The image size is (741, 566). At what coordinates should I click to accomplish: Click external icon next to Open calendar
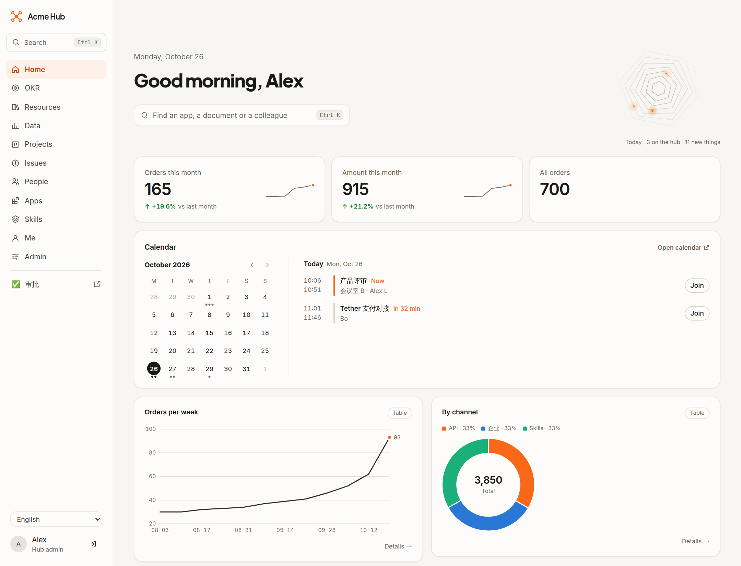coord(706,247)
